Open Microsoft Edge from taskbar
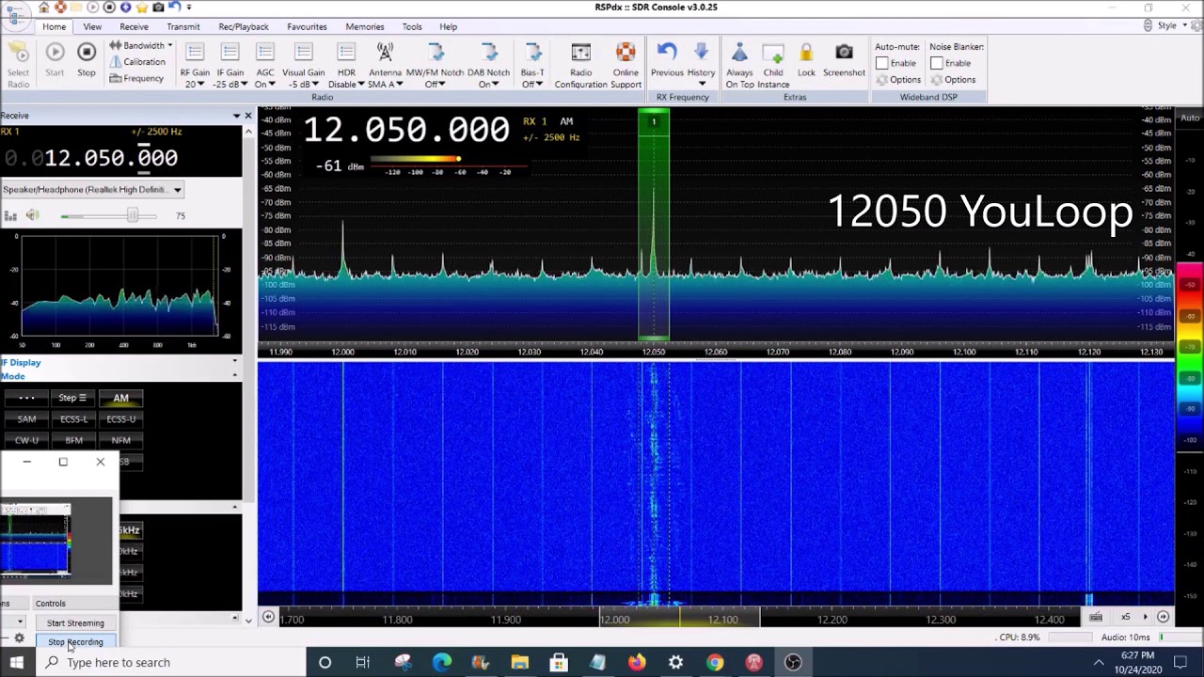The height and width of the screenshot is (677, 1204). pyautogui.click(x=442, y=663)
